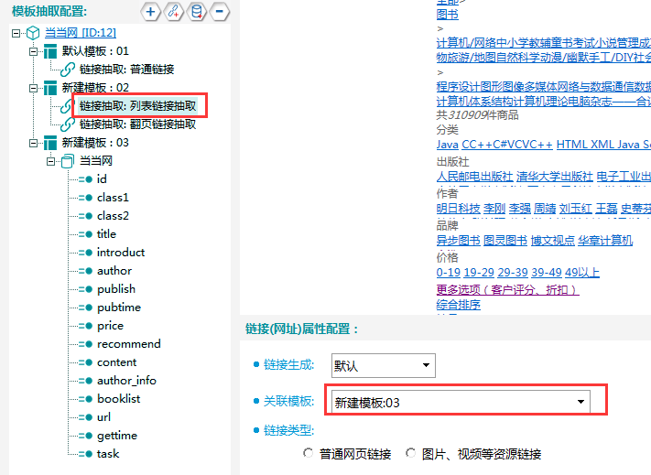Select 链接抽取: 普通链接 tree item

pyautogui.click(x=126, y=70)
